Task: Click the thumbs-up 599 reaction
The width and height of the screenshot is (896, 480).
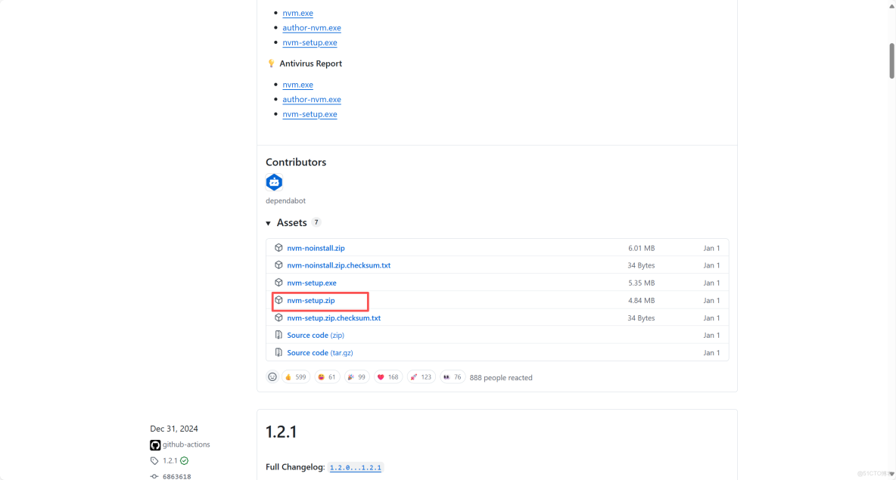Action: click(x=296, y=376)
